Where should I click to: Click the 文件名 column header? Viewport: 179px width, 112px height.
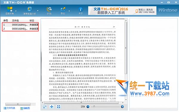tap(16, 20)
